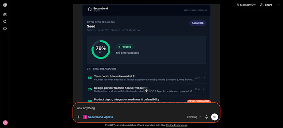Open the search chats icon in the sidebar

point(5,22)
